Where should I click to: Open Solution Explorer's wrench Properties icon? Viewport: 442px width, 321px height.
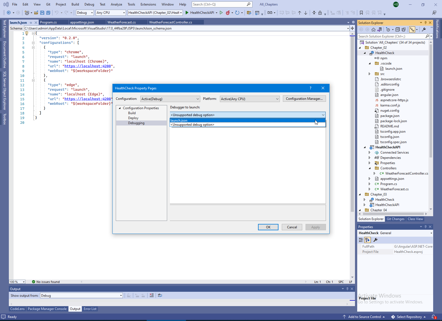click(424, 30)
